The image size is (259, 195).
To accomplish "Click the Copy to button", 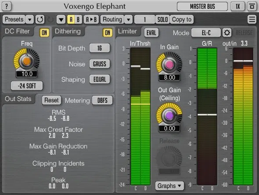I will coord(182,19).
